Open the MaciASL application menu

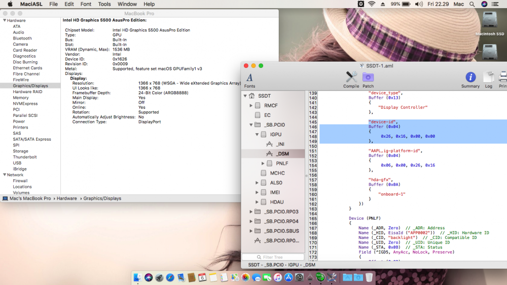(x=31, y=4)
